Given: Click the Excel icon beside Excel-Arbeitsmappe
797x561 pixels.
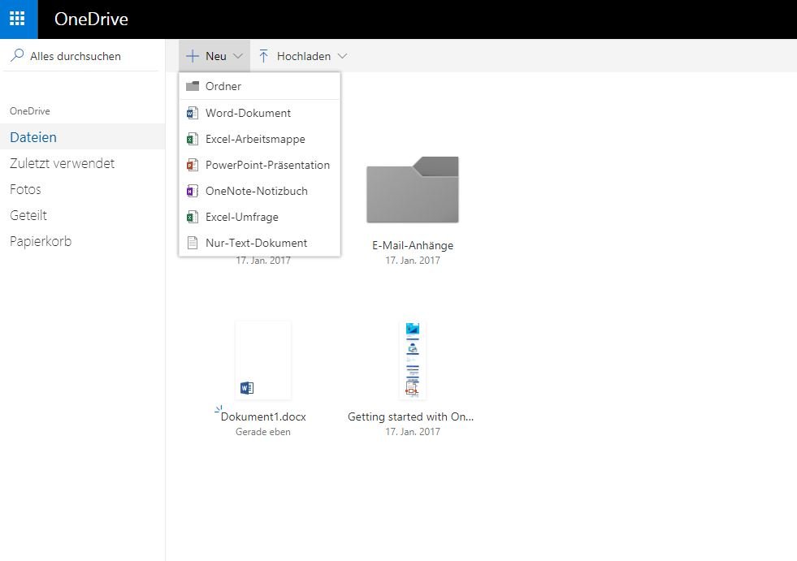Looking at the screenshot, I should coord(192,139).
